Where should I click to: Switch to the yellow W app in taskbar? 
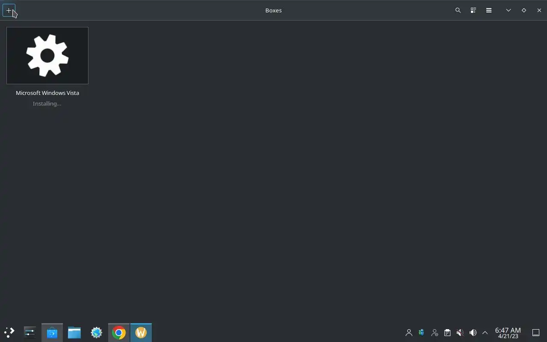(141, 333)
